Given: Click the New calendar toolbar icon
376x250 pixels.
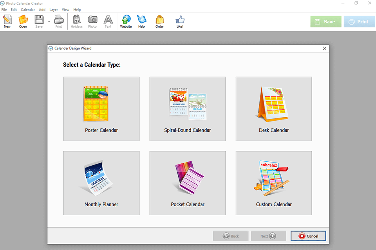Looking at the screenshot, I should tap(7, 21).
